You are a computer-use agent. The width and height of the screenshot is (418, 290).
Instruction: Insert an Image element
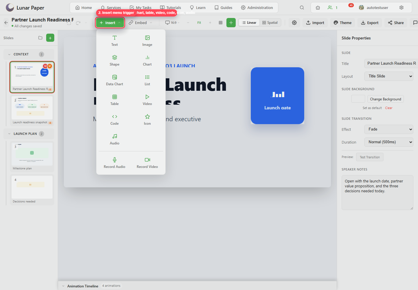(x=147, y=41)
